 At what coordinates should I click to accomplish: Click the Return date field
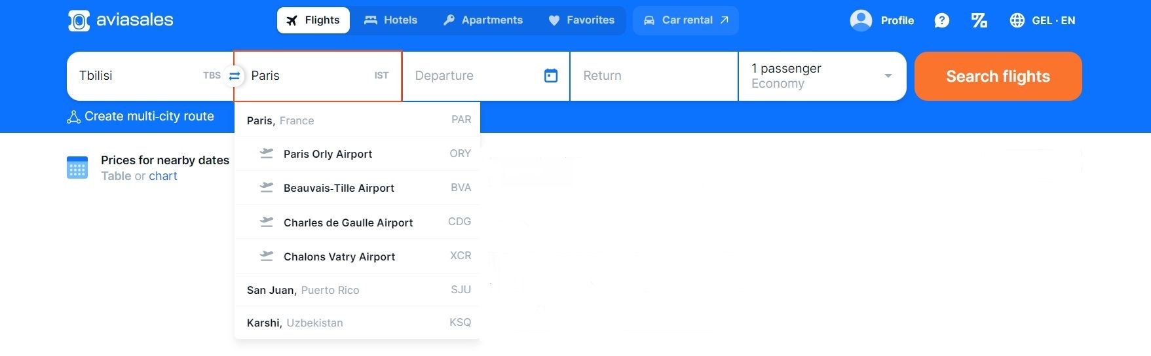654,76
